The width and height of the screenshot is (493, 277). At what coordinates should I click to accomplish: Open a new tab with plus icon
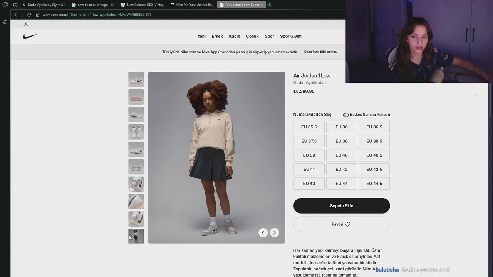coord(269,5)
